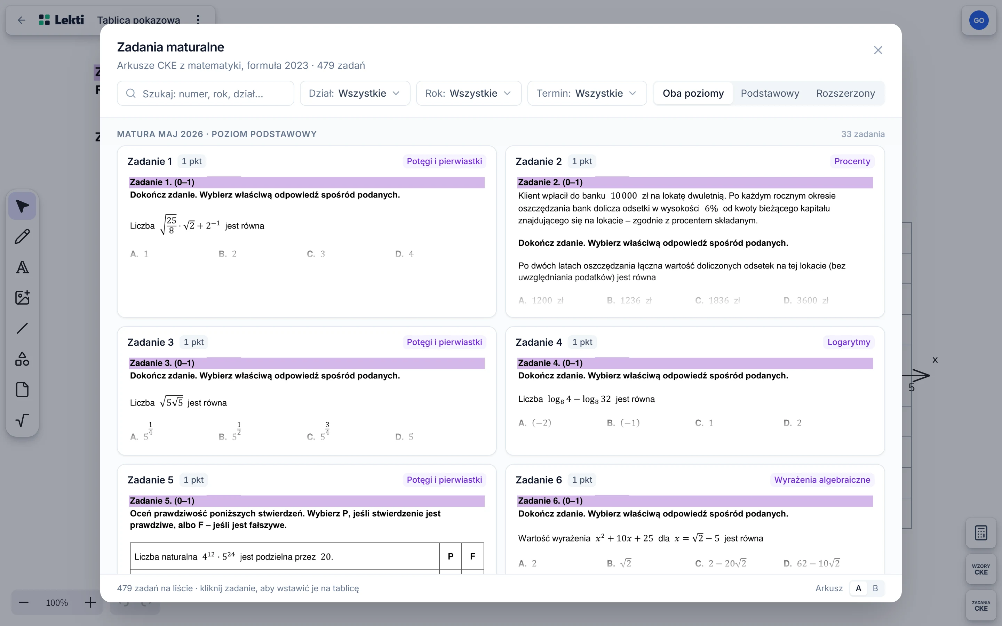The height and width of the screenshot is (626, 1002).
Task: Go back with the left arrow
Action: coord(22,20)
